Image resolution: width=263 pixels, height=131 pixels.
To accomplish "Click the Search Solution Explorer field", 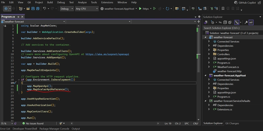I will (x=233, y=28).
